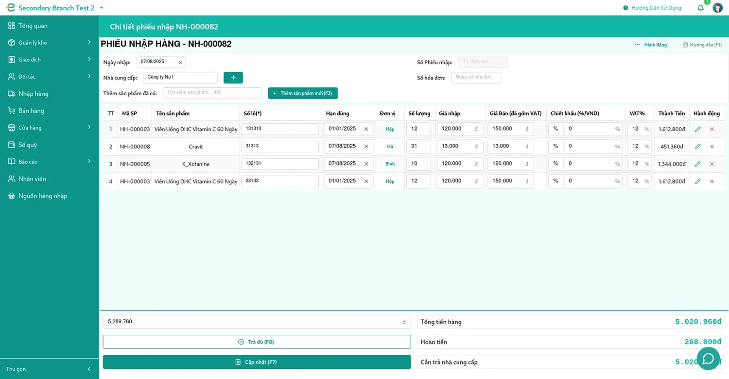Viewport: 729px width, 379px height.
Task: Delete row 4 using red X icon
Action: pos(712,181)
